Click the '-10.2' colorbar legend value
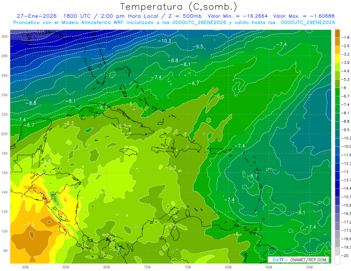Viewport: 351px width, 271px height. [x=346, y=138]
